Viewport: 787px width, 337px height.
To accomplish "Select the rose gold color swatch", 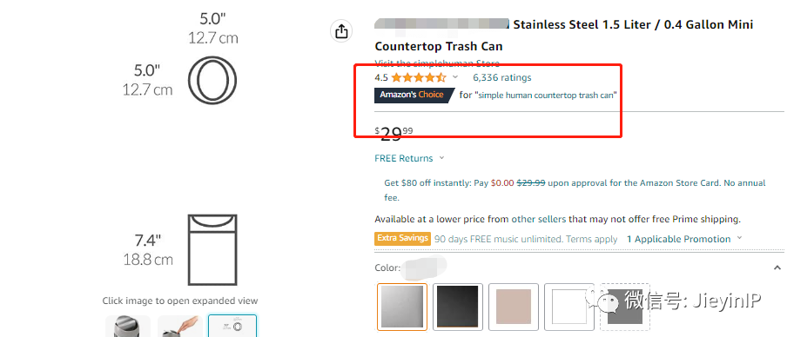I will pos(514,307).
